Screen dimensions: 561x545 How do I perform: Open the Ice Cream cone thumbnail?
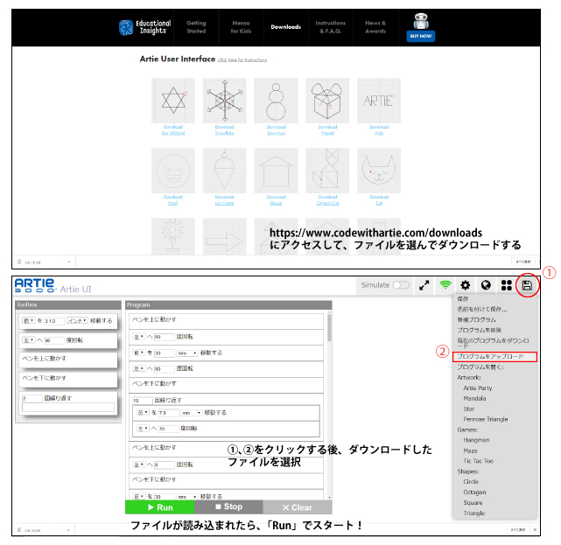pos(225,171)
